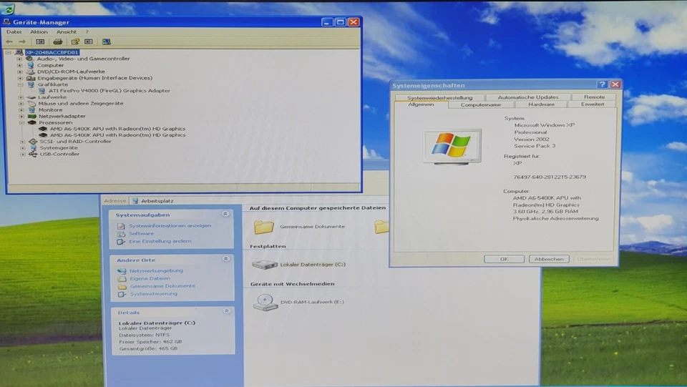Viewport: 687px width, 387px height.
Task: Select the first AMD A6-5400K APU processor entry
Action: click(x=117, y=129)
